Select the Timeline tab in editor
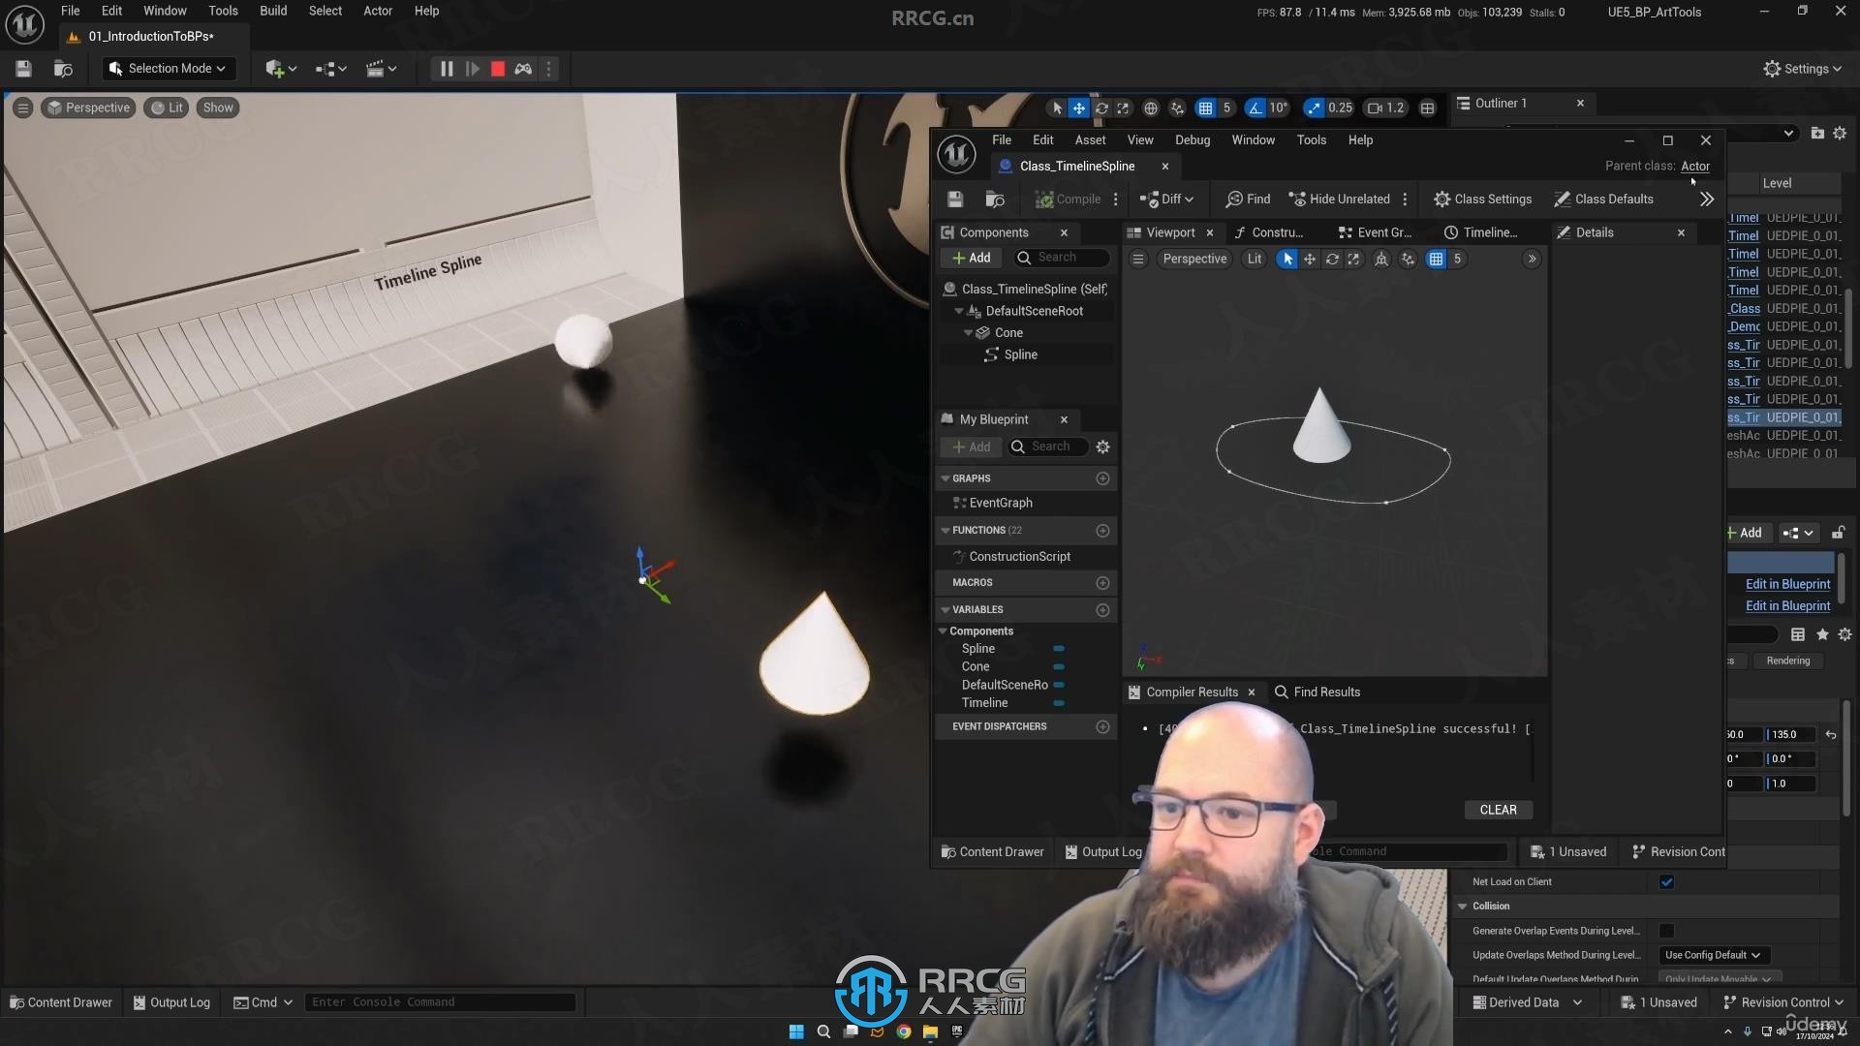The height and width of the screenshot is (1046, 1860). 1486,231
